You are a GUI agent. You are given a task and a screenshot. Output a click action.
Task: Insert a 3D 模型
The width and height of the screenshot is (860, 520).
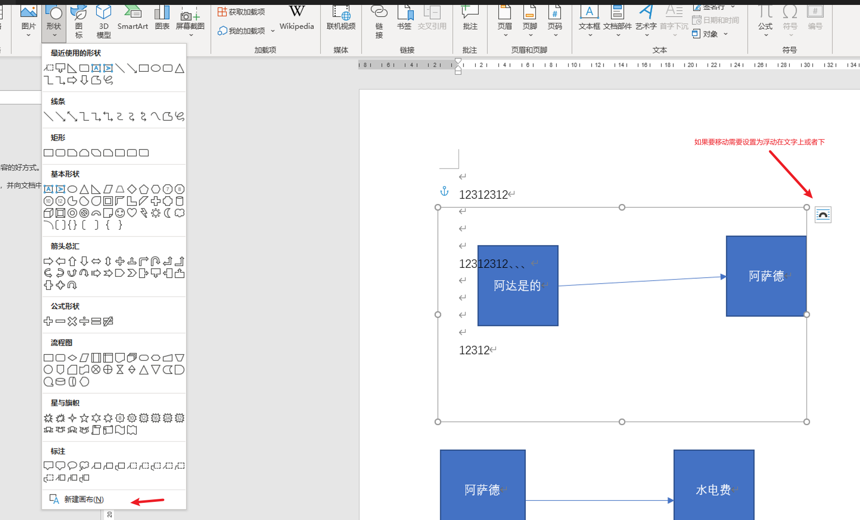[104, 21]
